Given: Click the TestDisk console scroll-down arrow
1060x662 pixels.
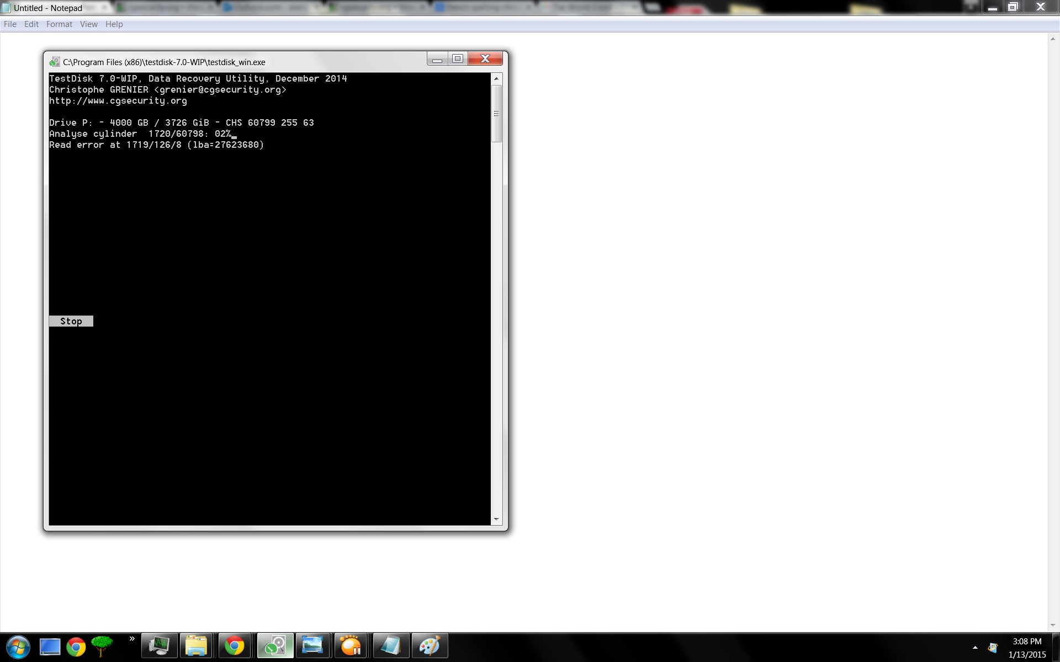Looking at the screenshot, I should (496, 519).
